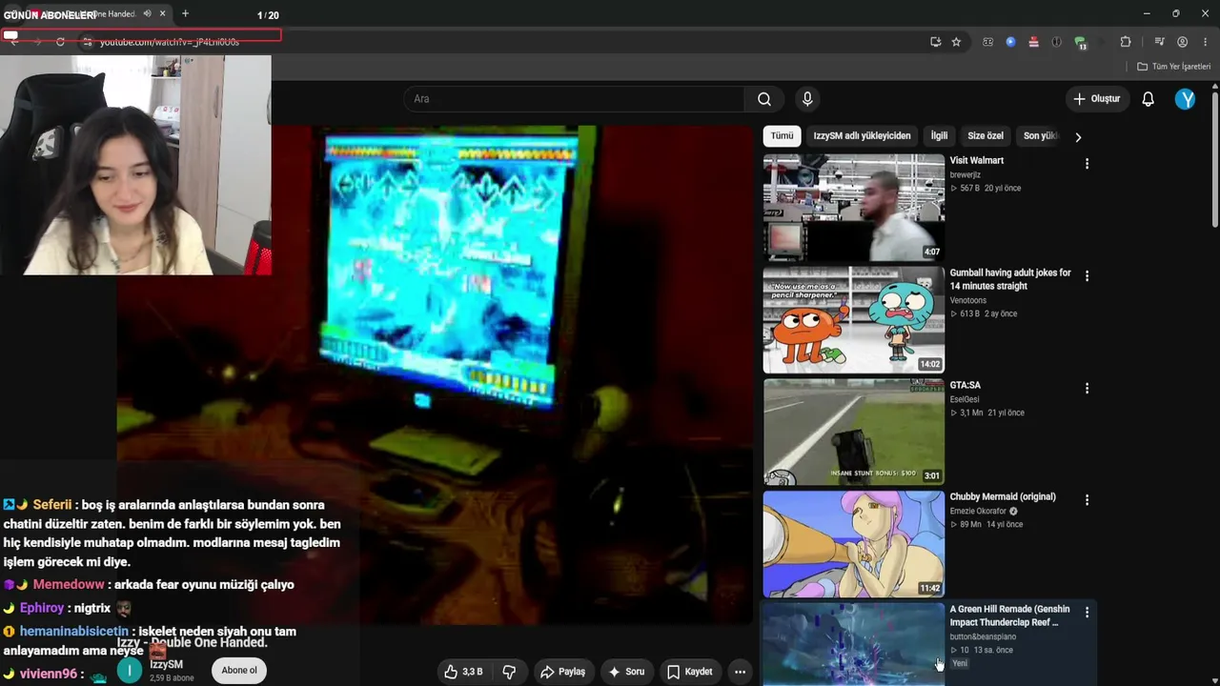Reload the page in the browser toolbar
Image resolution: width=1220 pixels, height=686 pixels.
[60, 42]
